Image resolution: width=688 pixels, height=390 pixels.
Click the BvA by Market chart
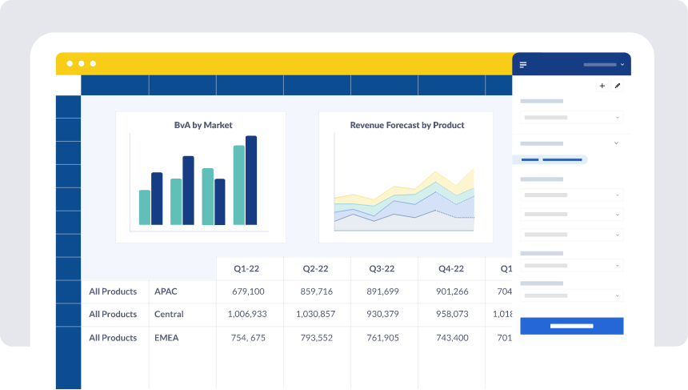coord(201,177)
